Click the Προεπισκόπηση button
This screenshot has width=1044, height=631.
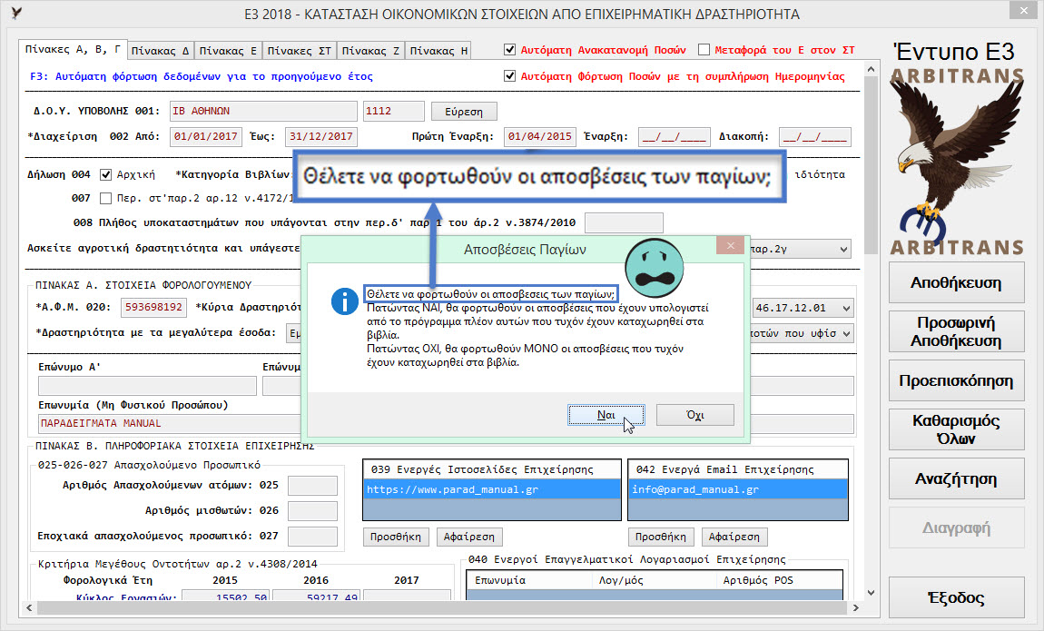956,380
